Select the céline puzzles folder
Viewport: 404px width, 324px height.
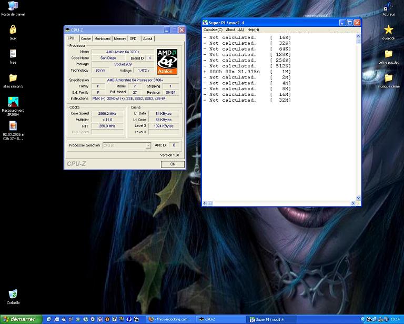[x=388, y=54]
